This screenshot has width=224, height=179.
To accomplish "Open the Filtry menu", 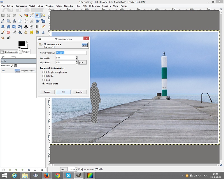I will coord(78,6).
